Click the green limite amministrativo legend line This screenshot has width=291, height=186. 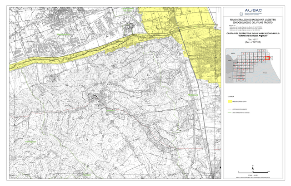230,113
